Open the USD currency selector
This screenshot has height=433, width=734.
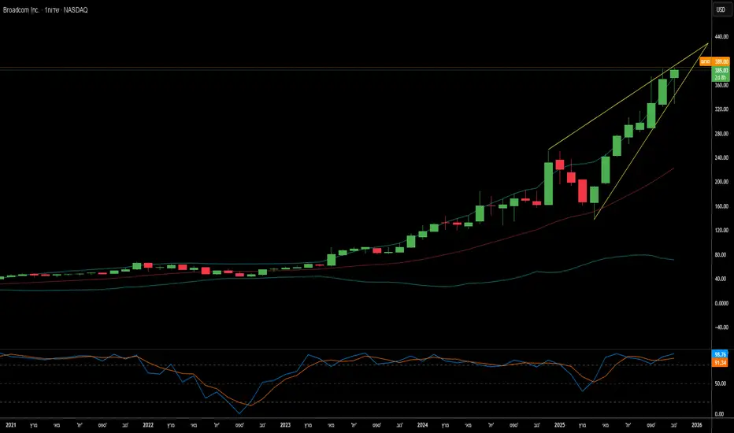click(721, 9)
